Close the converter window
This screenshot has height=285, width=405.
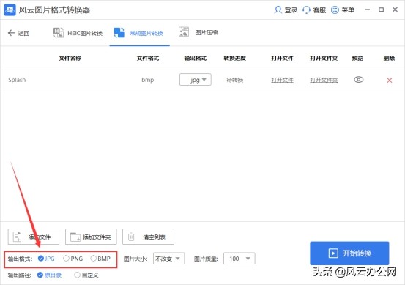click(395, 10)
